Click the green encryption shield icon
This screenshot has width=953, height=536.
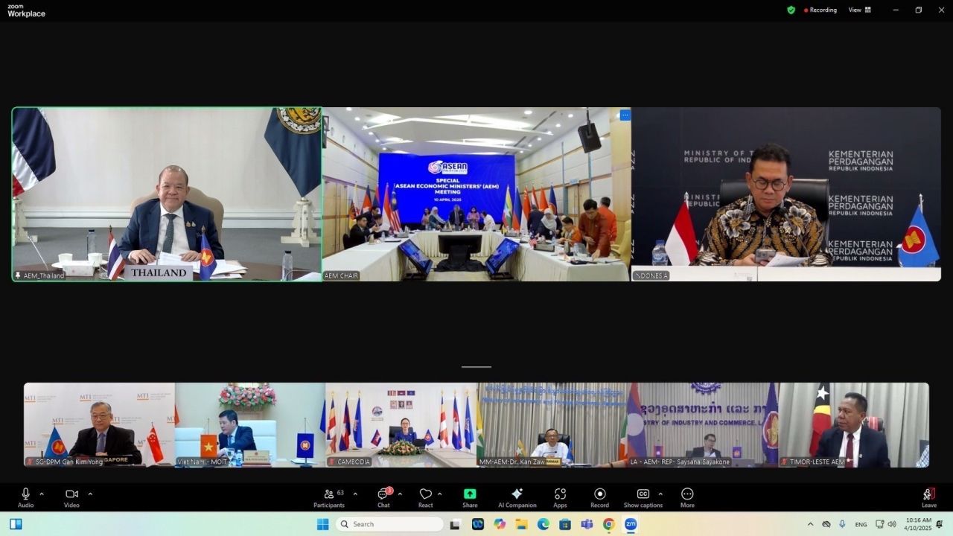point(791,10)
